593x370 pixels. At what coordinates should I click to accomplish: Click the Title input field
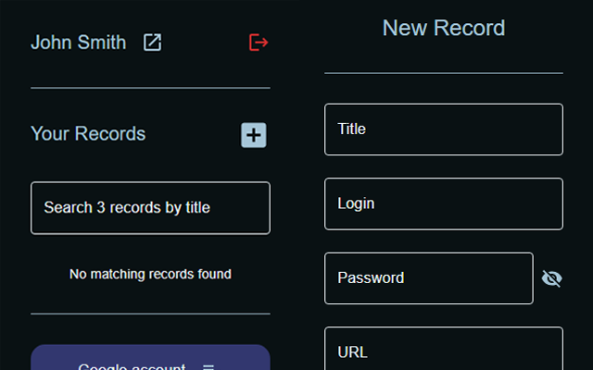click(444, 129)
